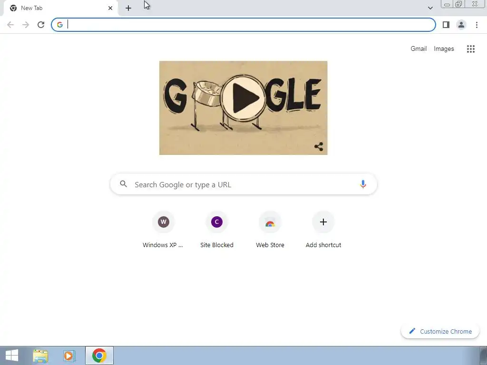This screenshot has height=365, width=487.
Task: Toggle the side panel icon
Action: pyautogui.click(x=446, y=25)
